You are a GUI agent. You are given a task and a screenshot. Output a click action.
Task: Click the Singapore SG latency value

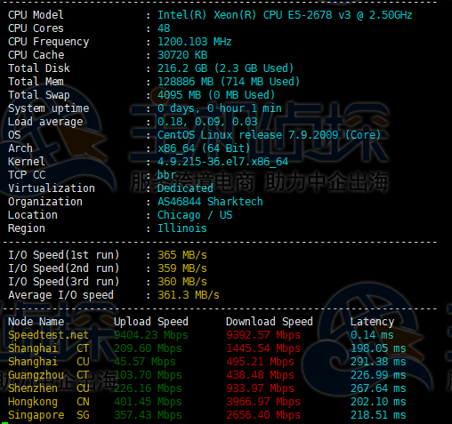click(x=378, y=415)
